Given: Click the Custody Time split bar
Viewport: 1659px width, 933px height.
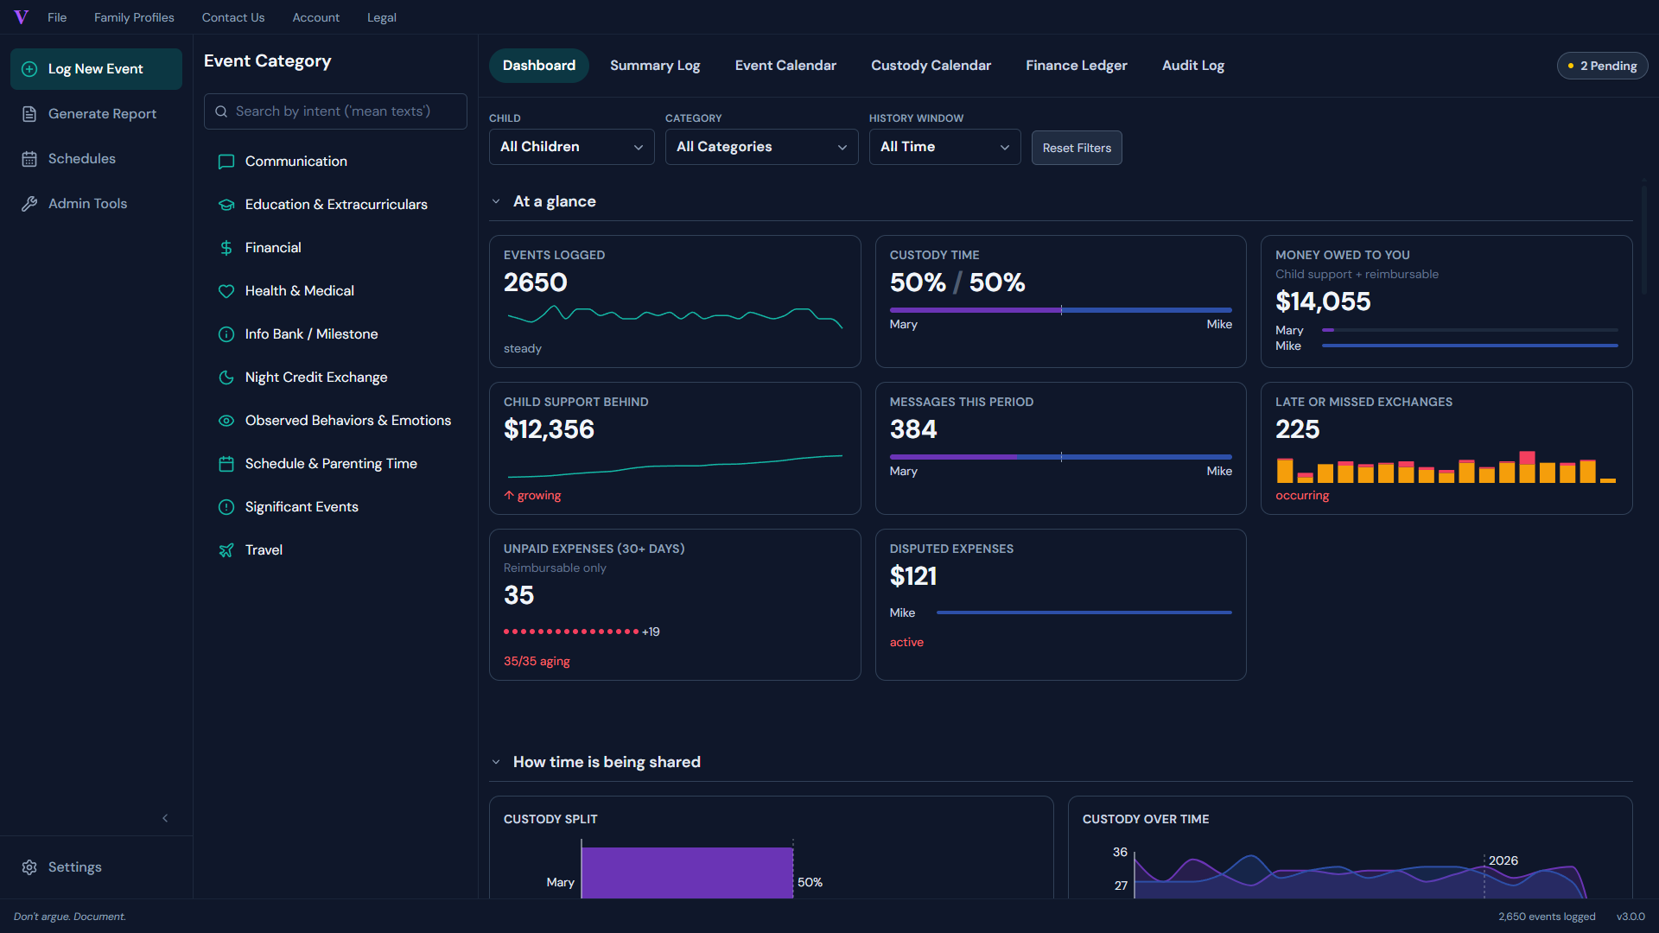Looking at the screenshot, I should point(1061,310).
